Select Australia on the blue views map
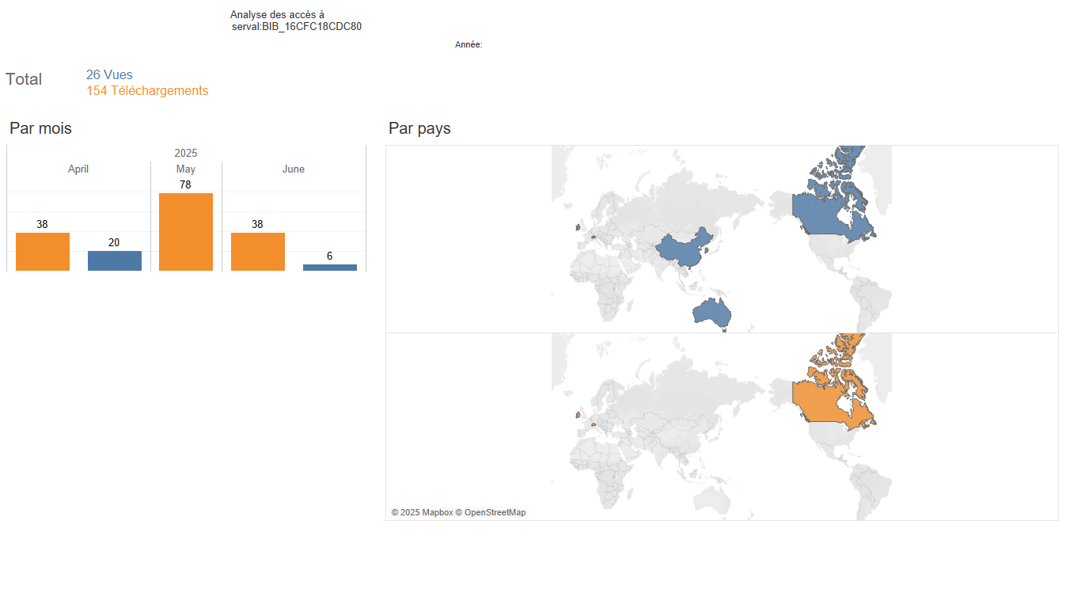Image resolution: width=1081 pixels, height=608 pixels. point(711,313)
